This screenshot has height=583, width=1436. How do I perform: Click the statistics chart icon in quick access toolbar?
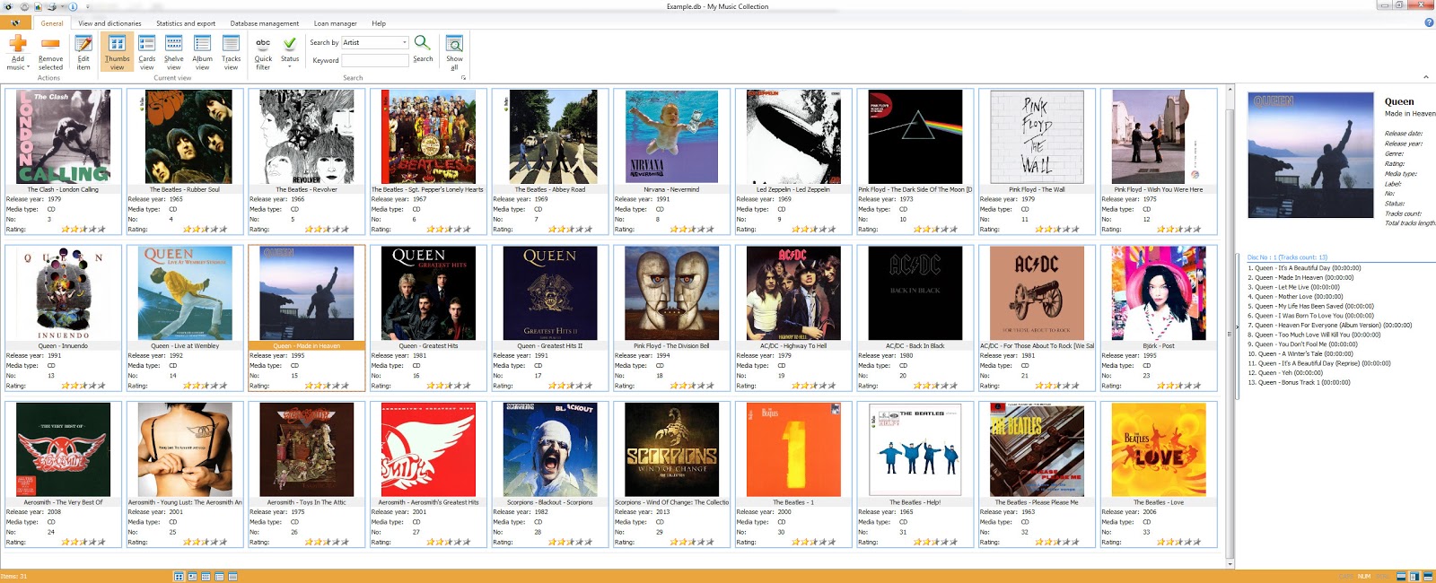pos(39,6)
